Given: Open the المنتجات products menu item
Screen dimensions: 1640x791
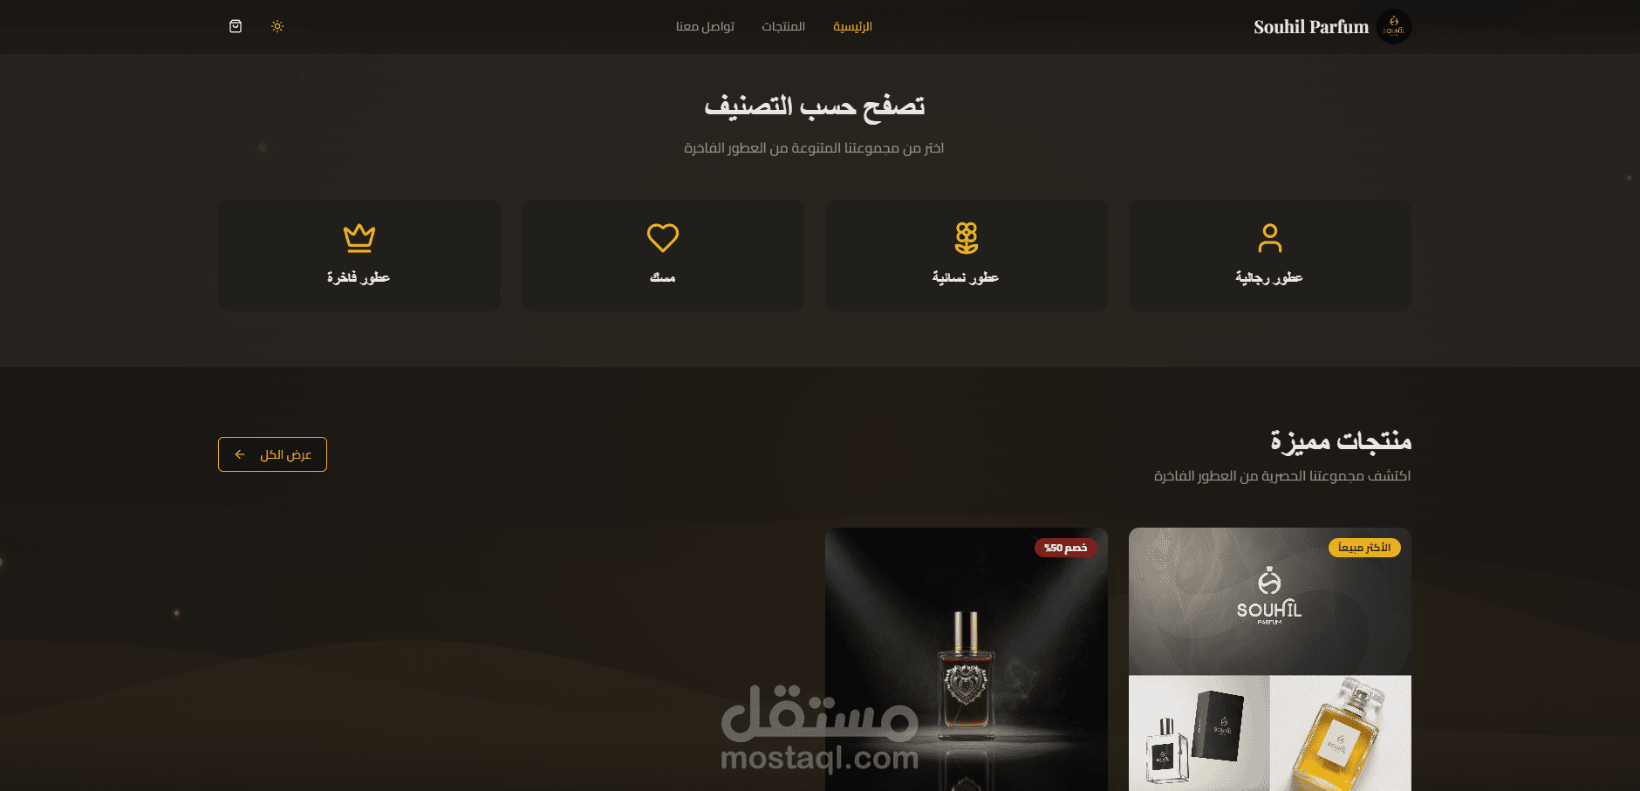Looking at the screenshot, I should point(783,26).
